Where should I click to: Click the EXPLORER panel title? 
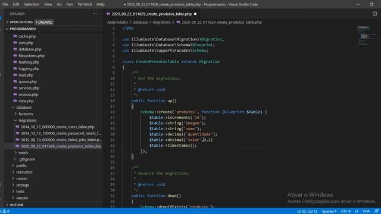coord(17,14)
